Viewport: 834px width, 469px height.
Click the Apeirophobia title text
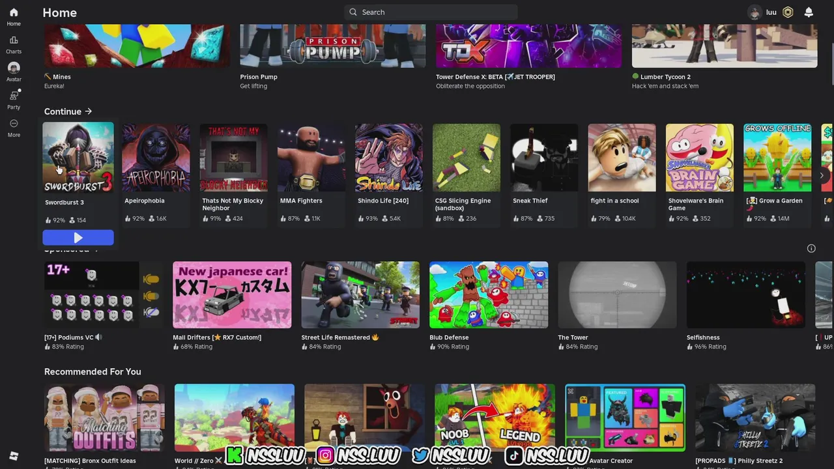click(145, 201)
